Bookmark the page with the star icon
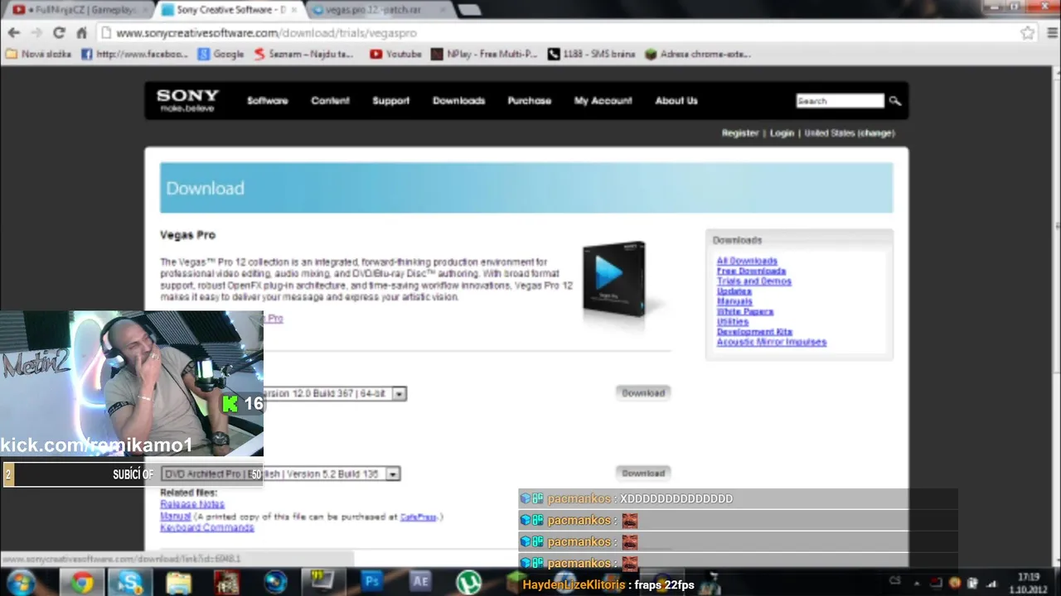This screenshot has width=1061, height=596. (x=1028, y=33)
